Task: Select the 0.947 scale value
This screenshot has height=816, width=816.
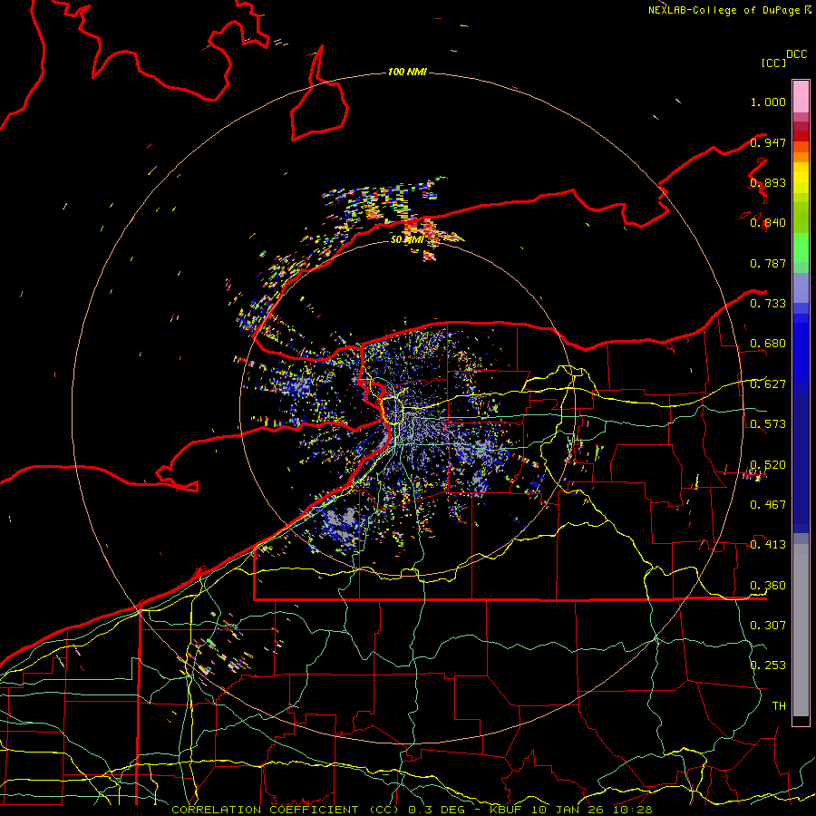Action: 768,142
